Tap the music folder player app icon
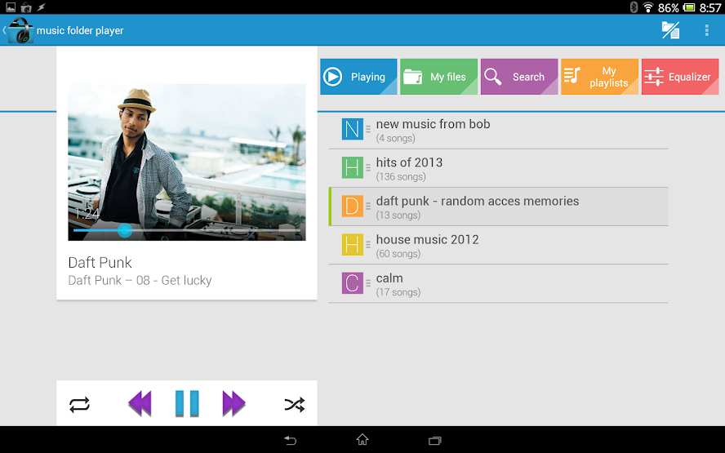This screenshot has height=453, width=725. click(20, 31)
